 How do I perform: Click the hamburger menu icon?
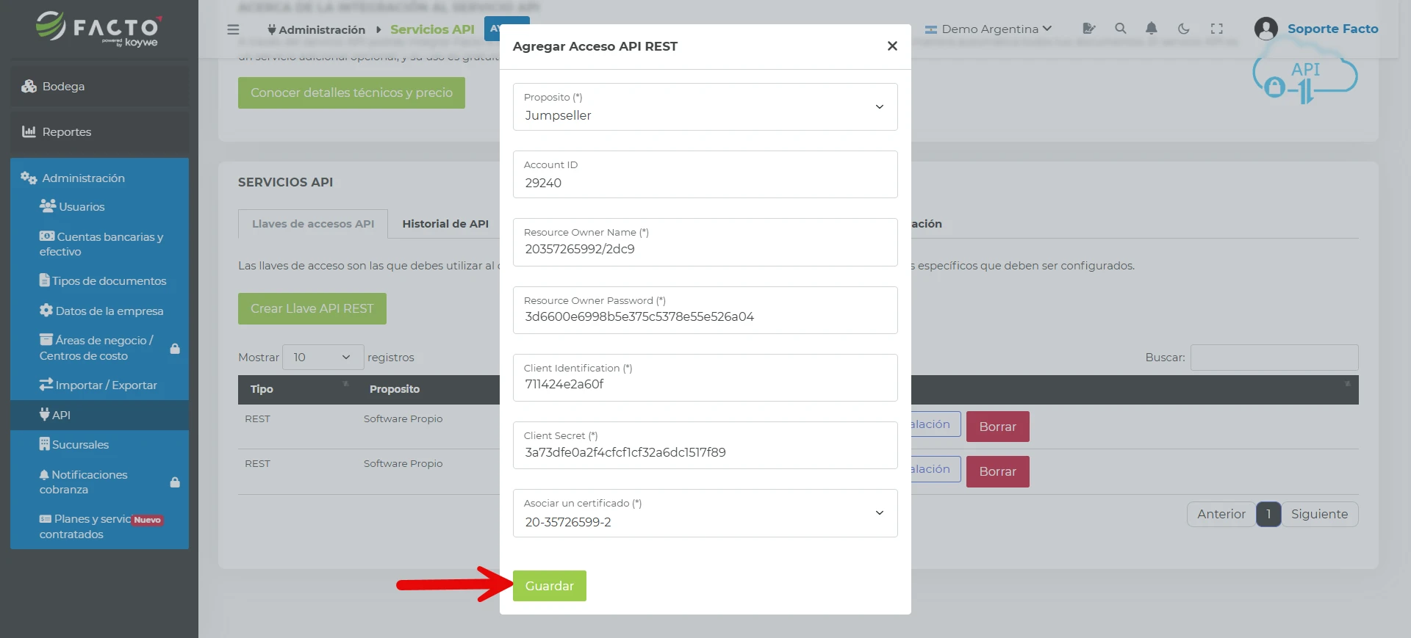tap(233, 29)
